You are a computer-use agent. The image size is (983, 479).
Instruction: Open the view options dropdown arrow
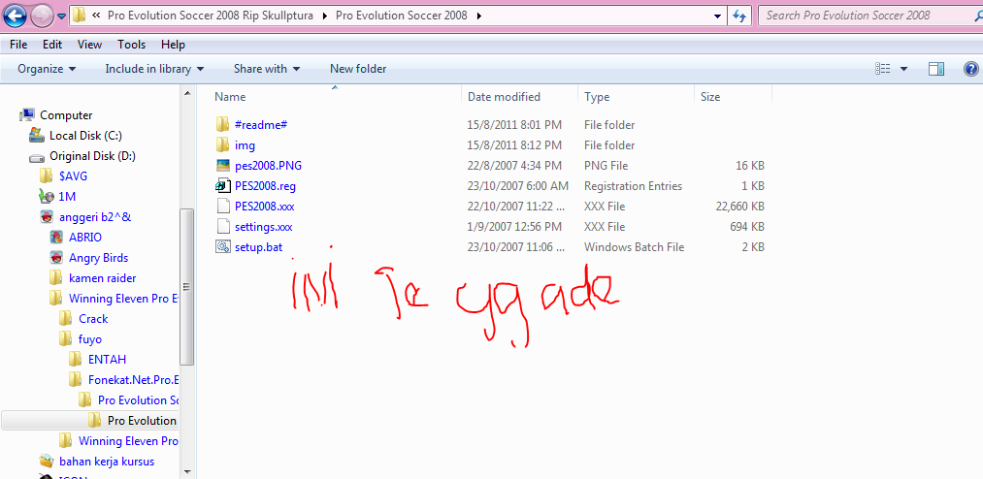pyautogui.click(x=903, y=69)
